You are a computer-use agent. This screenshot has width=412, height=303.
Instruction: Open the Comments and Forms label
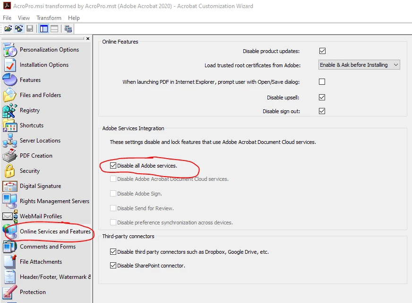point(48,247)
